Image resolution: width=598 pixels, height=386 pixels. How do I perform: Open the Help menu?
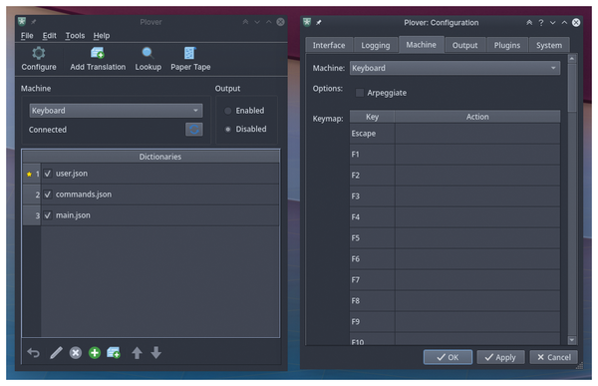[x=102, y=36]
